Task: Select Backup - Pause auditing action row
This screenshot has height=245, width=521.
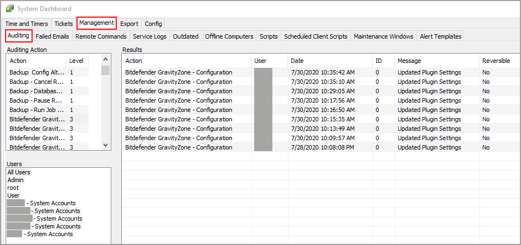Action: (36, 100)
